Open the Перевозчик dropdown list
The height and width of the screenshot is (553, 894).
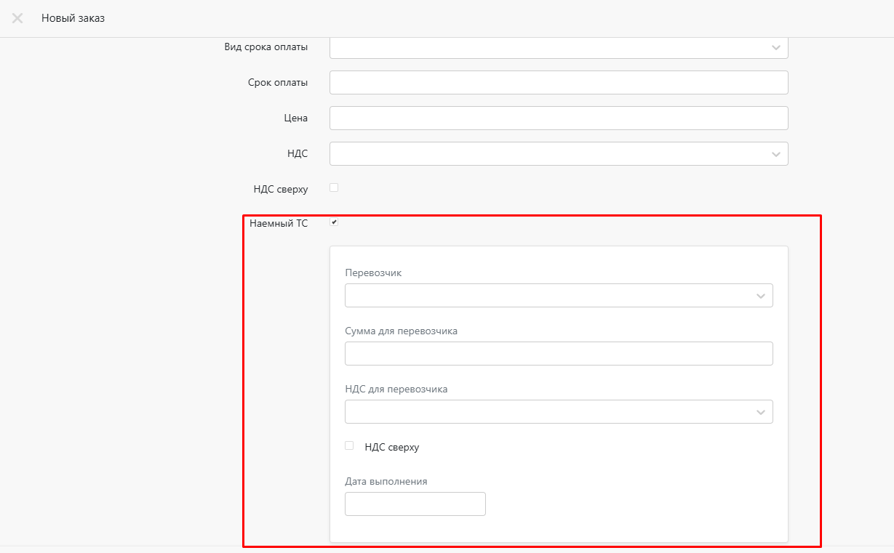pos(558,296)
